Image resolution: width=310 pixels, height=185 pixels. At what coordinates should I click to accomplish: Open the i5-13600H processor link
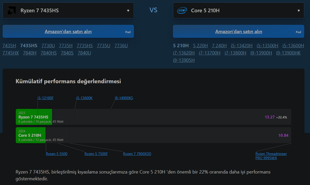[293, 46]
